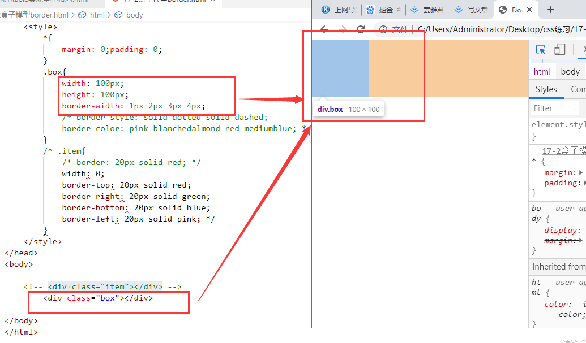
Task: Switch to the 写文章 browser tab
Action: click(x=472, y=10)
